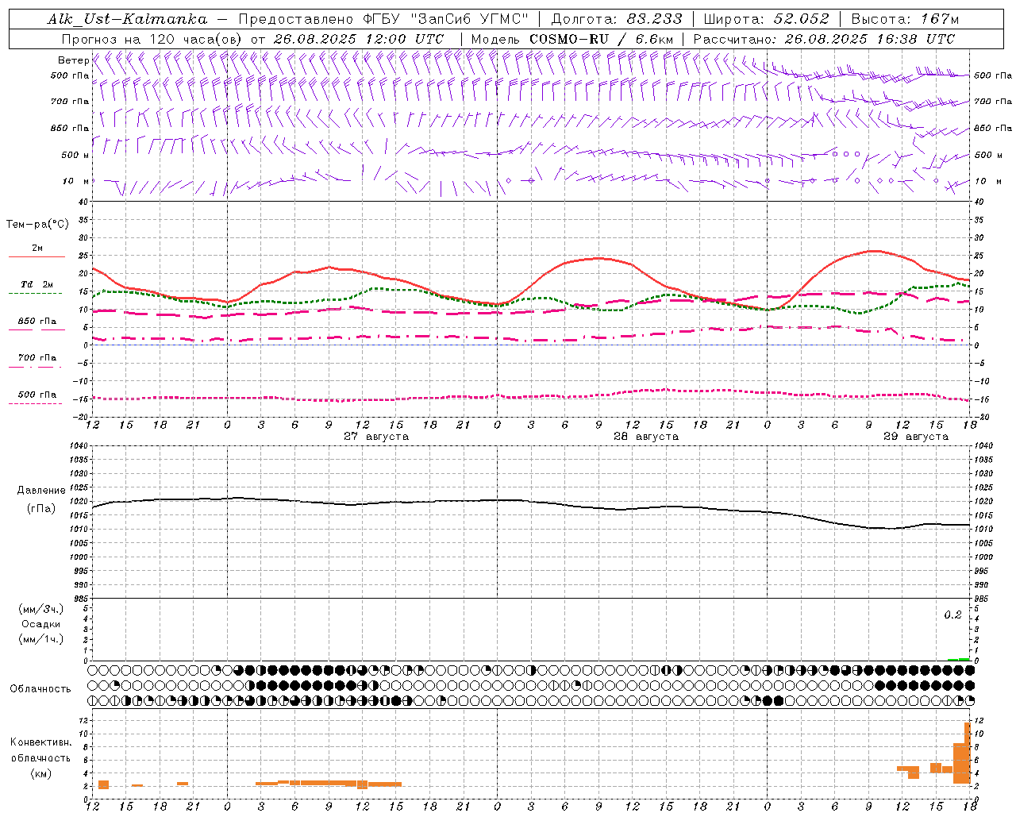Click the computed time Рассчитано: 26.08.2025 16:38 UTC
The height and width of the screenshot is (813, 1016).
pos(824,39)
